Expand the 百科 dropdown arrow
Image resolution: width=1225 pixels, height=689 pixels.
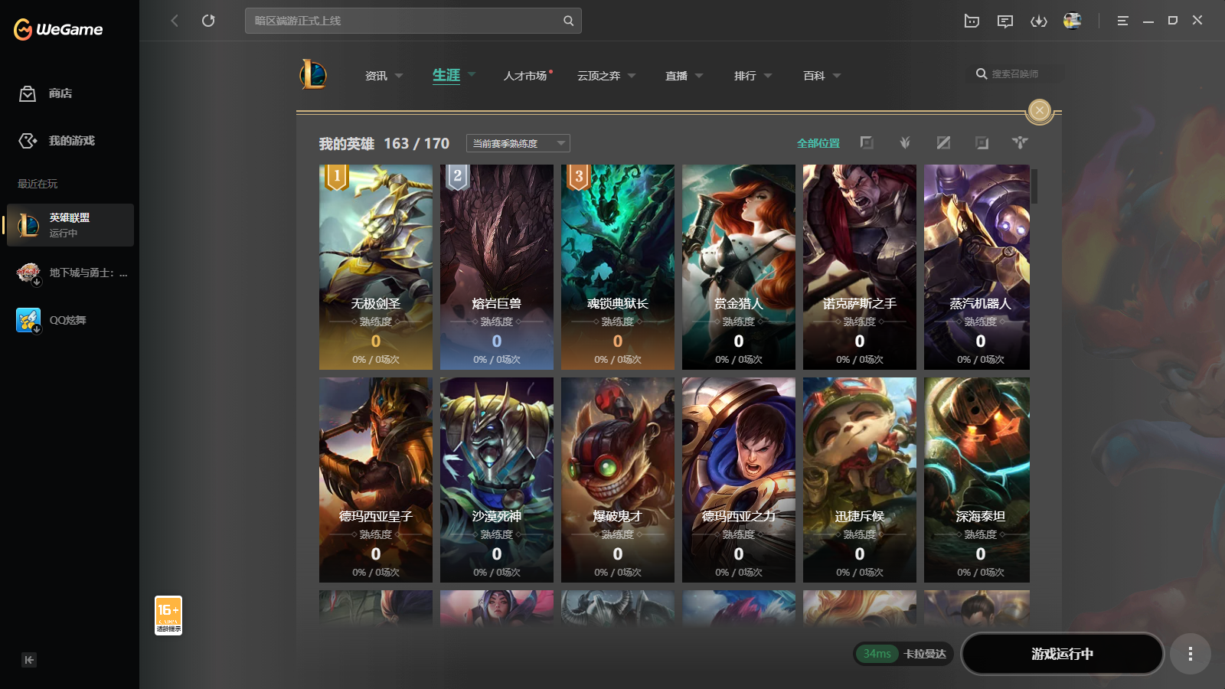(x=837, y=76)
